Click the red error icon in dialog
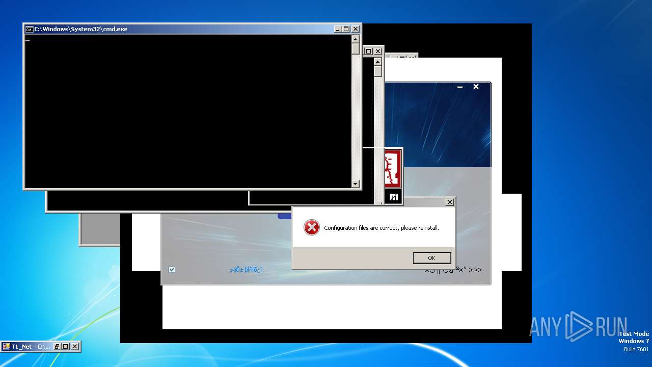 311,227
